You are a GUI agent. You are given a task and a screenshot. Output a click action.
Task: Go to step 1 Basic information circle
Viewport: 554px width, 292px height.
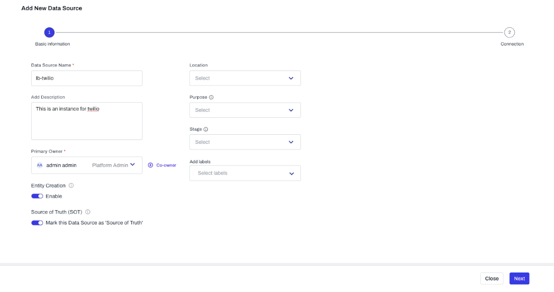[49, 32]
